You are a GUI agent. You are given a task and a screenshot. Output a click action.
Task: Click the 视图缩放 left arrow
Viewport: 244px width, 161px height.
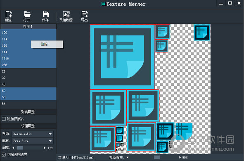click(128, 157)
